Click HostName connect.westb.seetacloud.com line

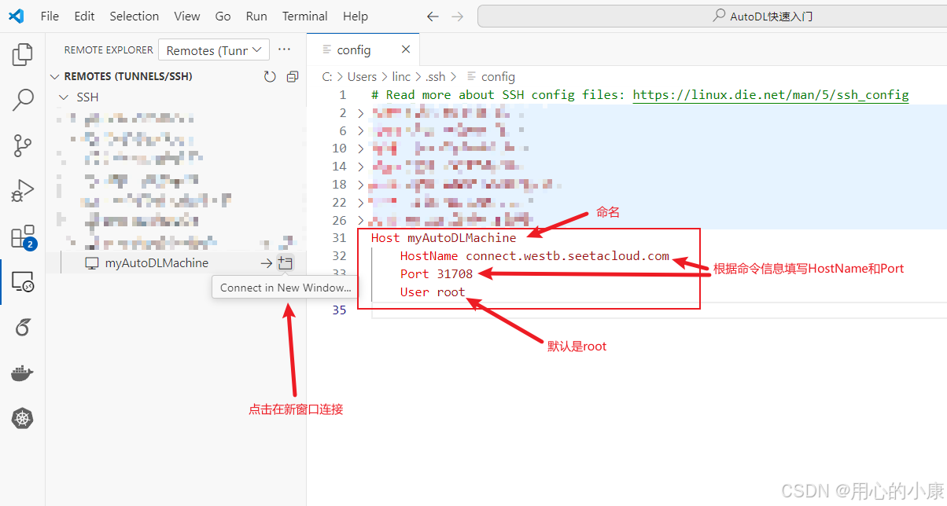pos(535,256)
